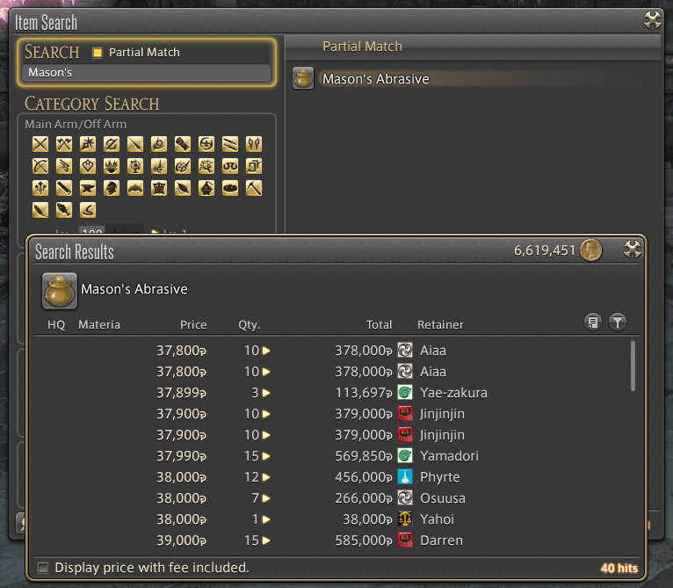Screen dimensions: 673x588
Task: Close the Item Search window
Action: (653, 19)
